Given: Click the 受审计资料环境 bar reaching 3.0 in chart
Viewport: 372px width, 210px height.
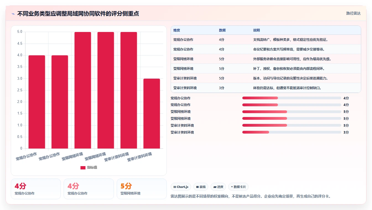Looking at the screenshot, I should (x=152, y=113).
